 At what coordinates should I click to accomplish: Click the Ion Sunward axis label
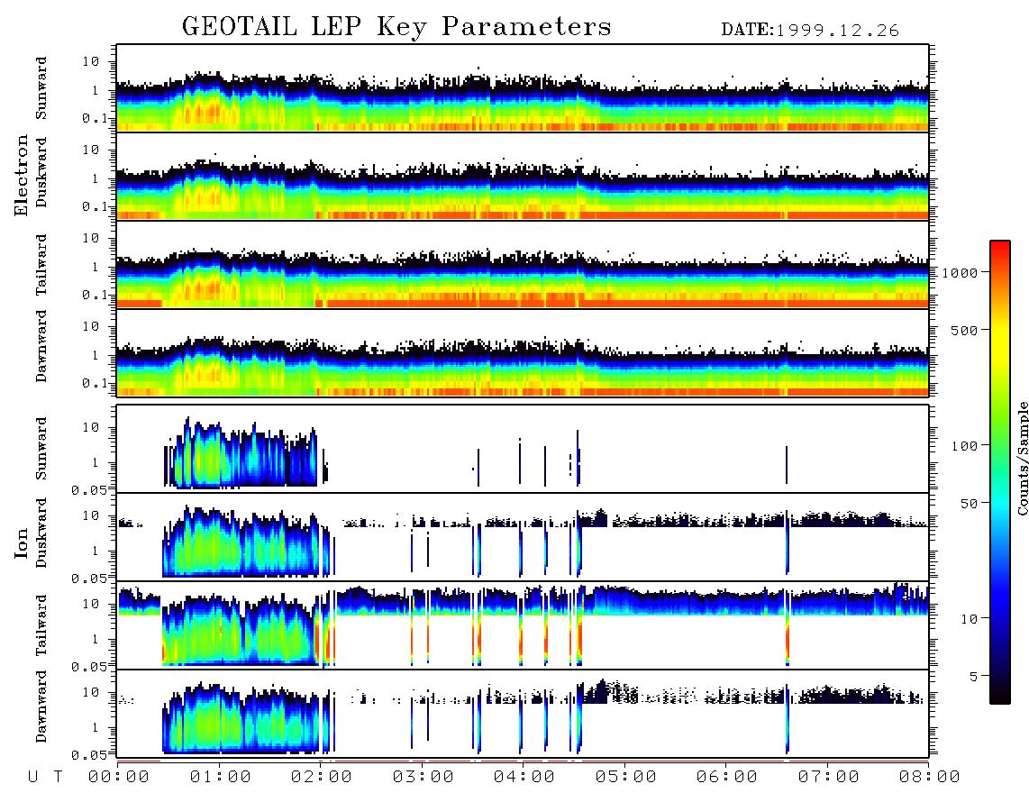[41, 449]
